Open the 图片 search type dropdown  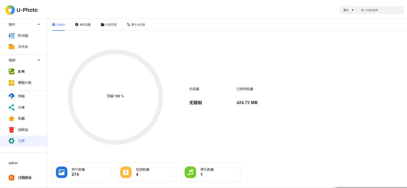[348, 10]
